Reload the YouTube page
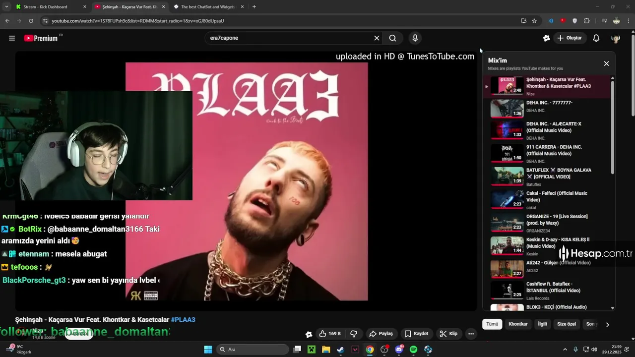The image size is (635, 357). click(x=31, y=21)
